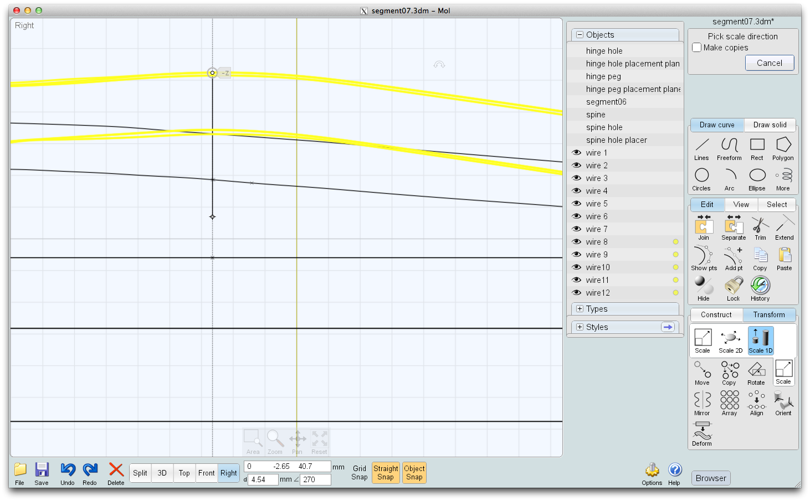
Task: Switch to Split view
Action: click(140, 473)
